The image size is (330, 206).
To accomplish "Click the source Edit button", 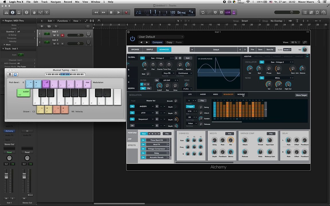I will pyautogui.click(x=188, y=58).
